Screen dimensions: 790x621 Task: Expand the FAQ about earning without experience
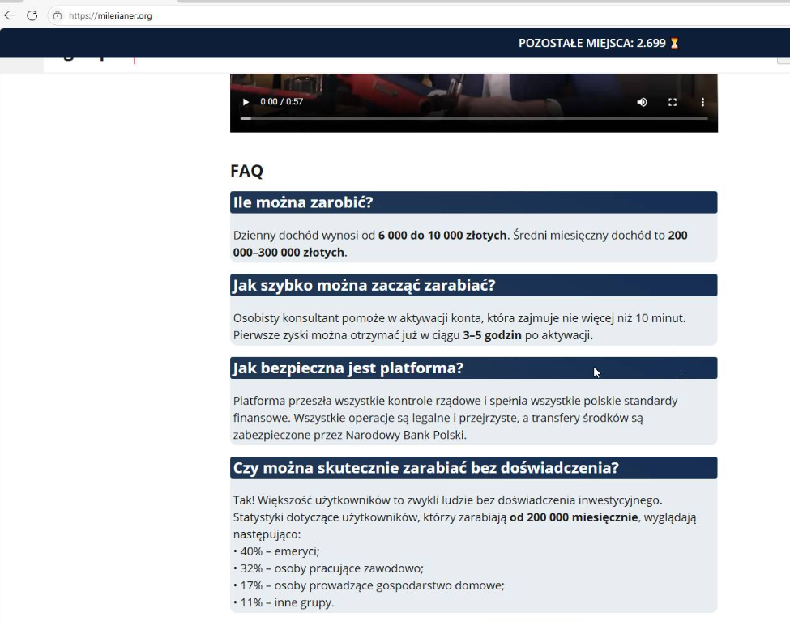[x=473, y=467]
